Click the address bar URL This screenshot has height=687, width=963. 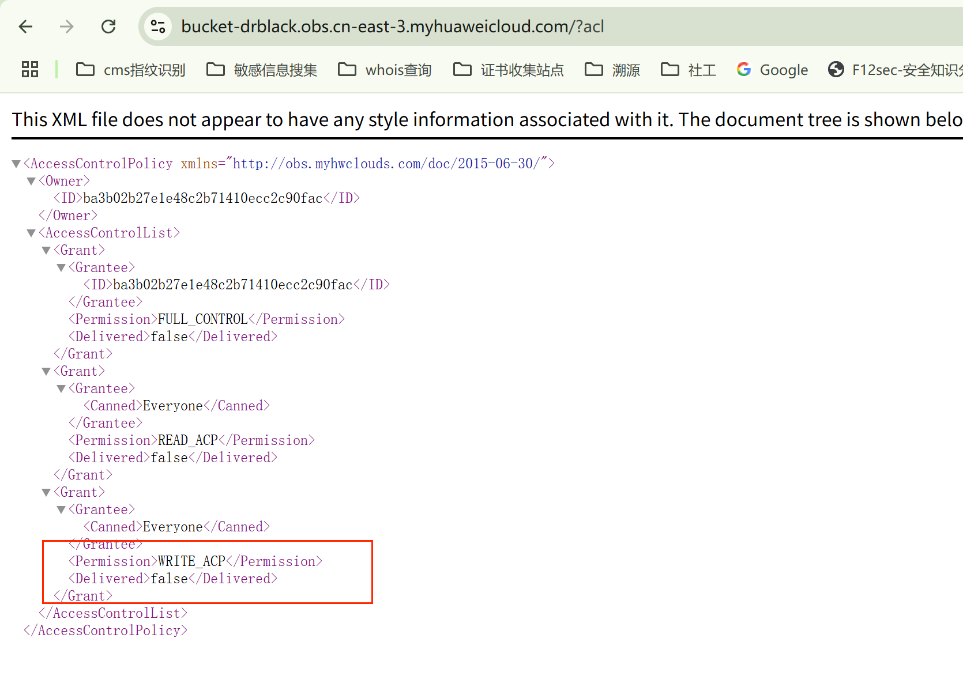pos(392,27)
